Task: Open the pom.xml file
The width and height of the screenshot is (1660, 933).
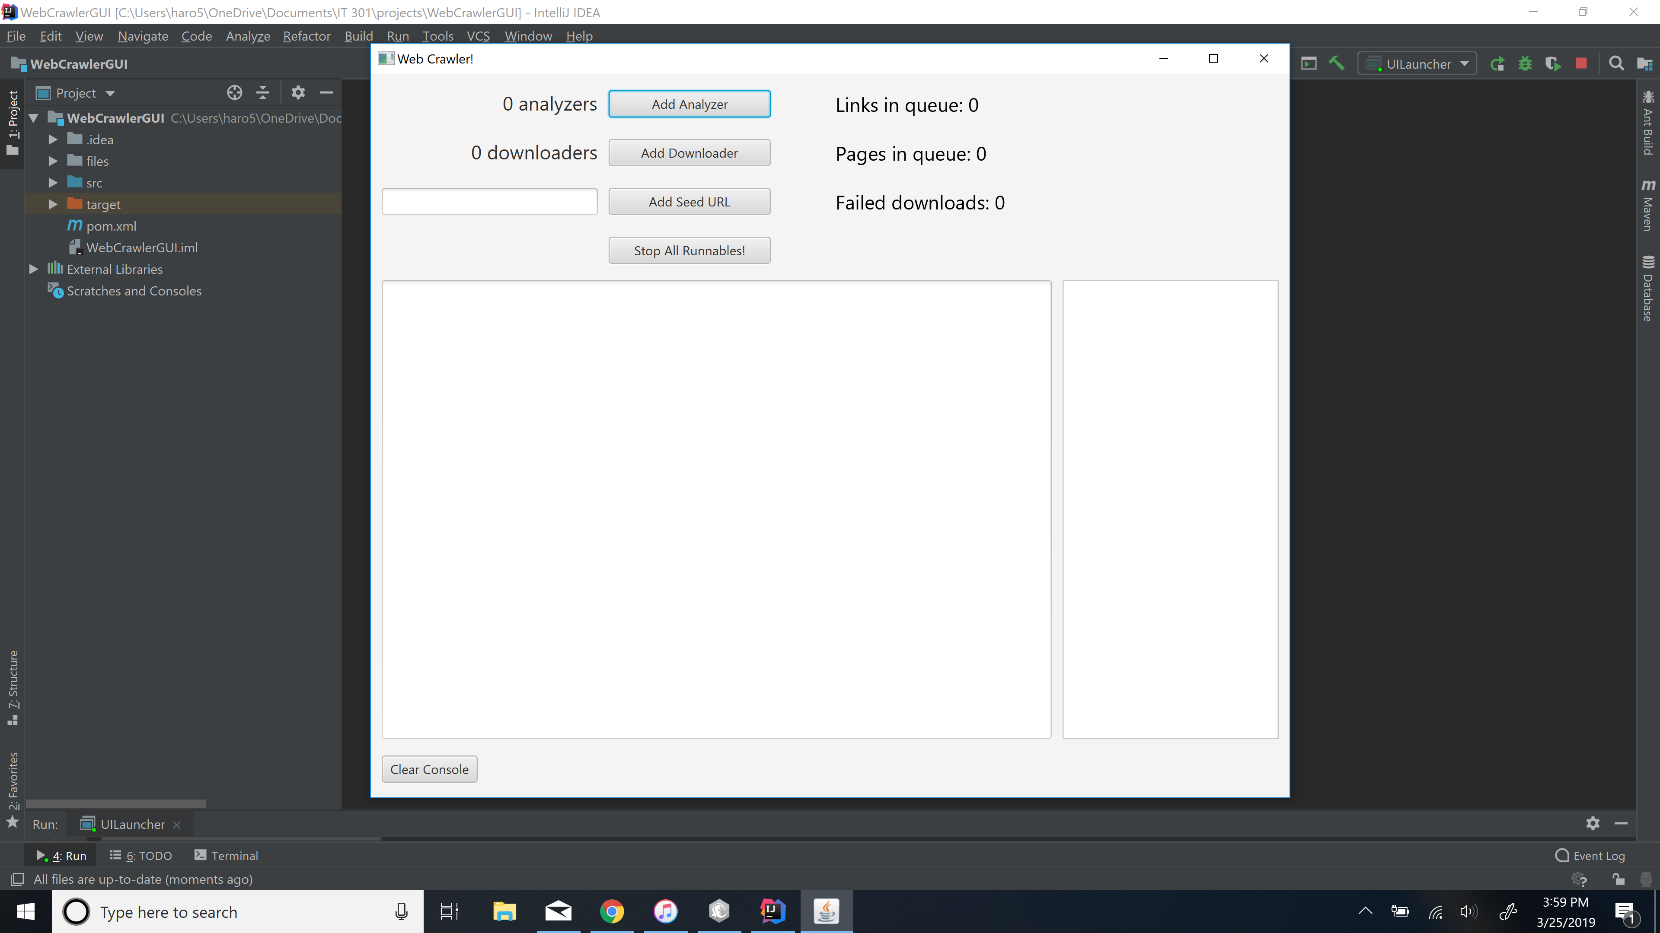Action: pos(112,225)
